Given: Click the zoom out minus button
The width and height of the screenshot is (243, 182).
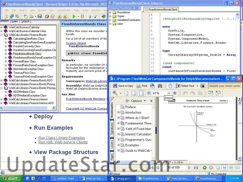Looking at the screenshot, I should point(149,93).
